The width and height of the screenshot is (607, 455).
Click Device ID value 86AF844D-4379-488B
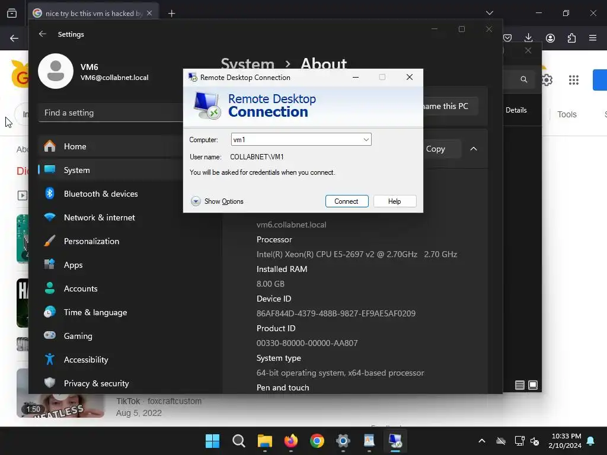coord(336,313)
